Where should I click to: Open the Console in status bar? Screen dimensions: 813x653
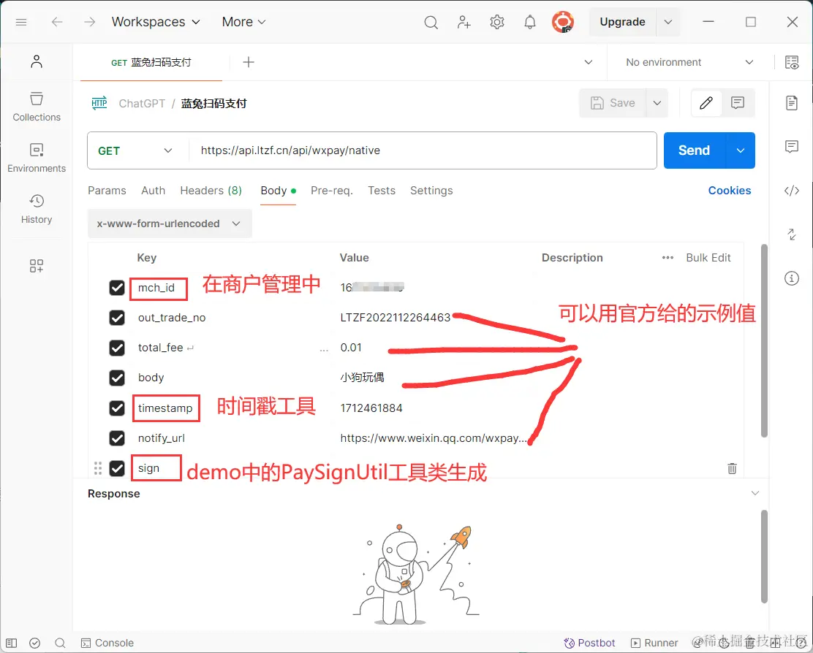[107, 644]
